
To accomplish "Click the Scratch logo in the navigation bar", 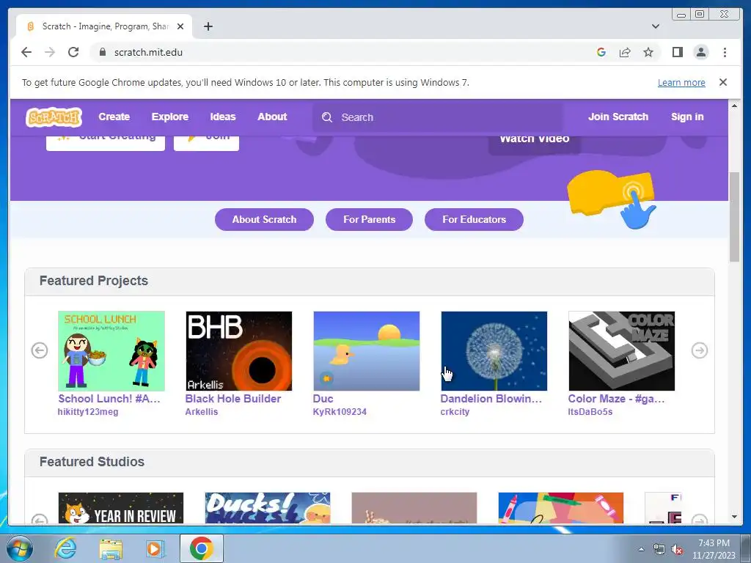I will [54, 117].
